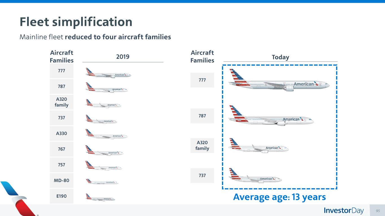Select the 767 label box
The width and height of the screenshot is (385, 216).
[x=61, y=149]
